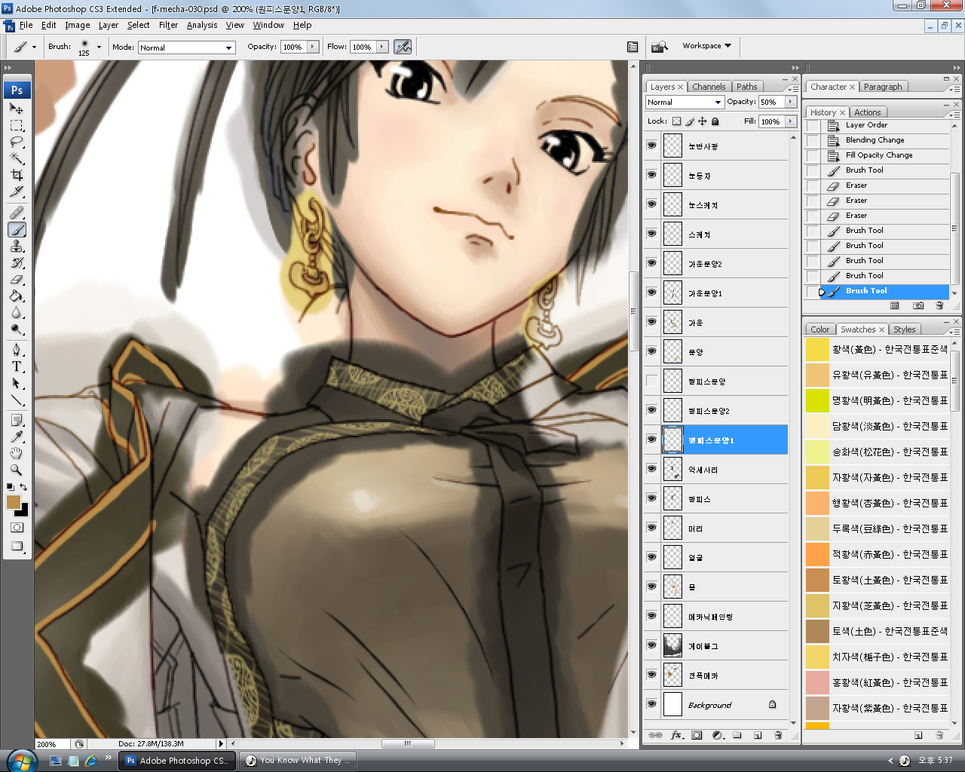Open the layer Opacity slider arrow

click(x=790, y=102)
